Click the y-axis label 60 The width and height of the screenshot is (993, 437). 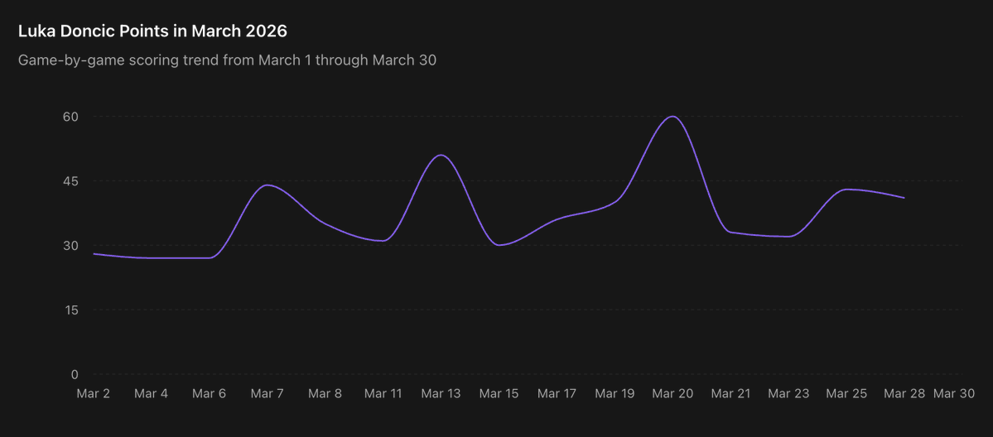coord(70,117)
